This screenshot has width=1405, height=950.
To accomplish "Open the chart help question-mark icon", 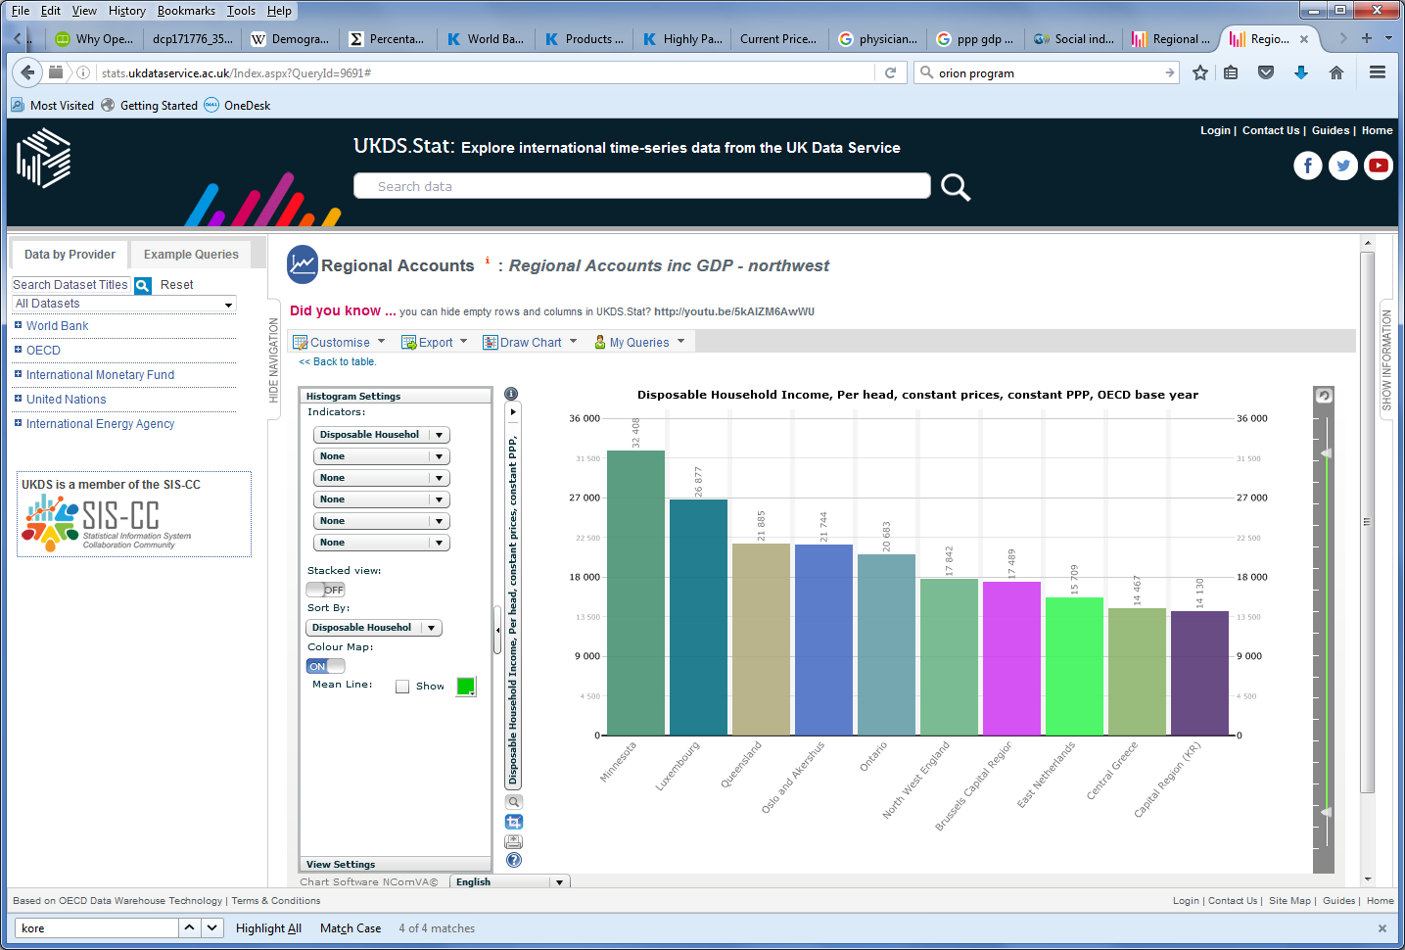I will point(513,860).
